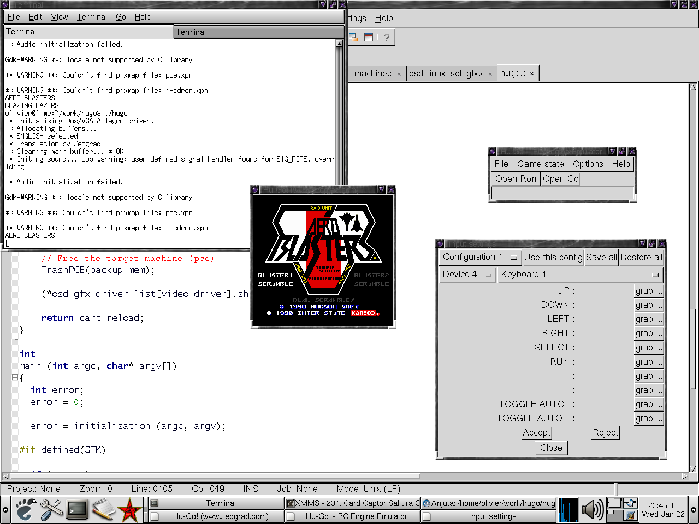Switch to the second Terminal tab
Screen dimensions: 699x524
(259, 32)
